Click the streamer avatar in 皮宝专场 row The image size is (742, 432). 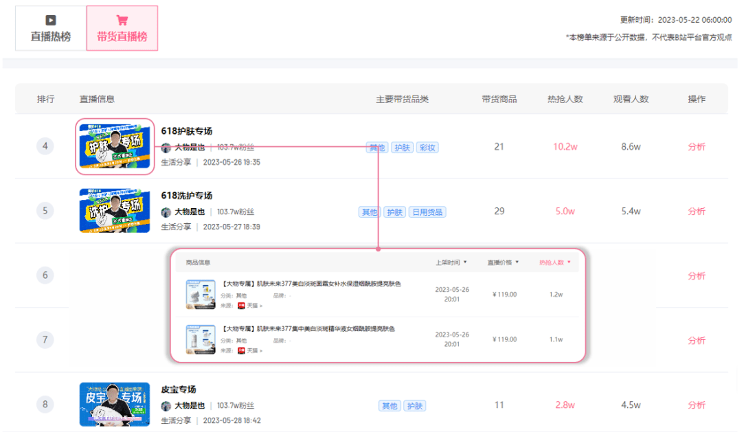coord(166,406)
